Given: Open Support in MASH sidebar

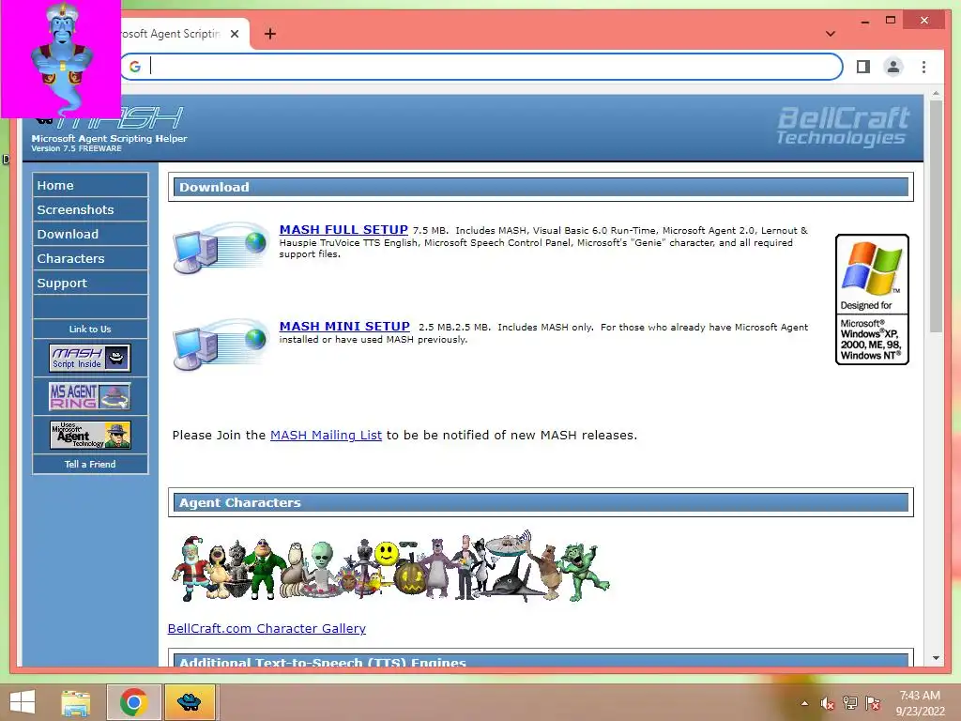Looking at the screenshot, I should (x=90, y=284).
